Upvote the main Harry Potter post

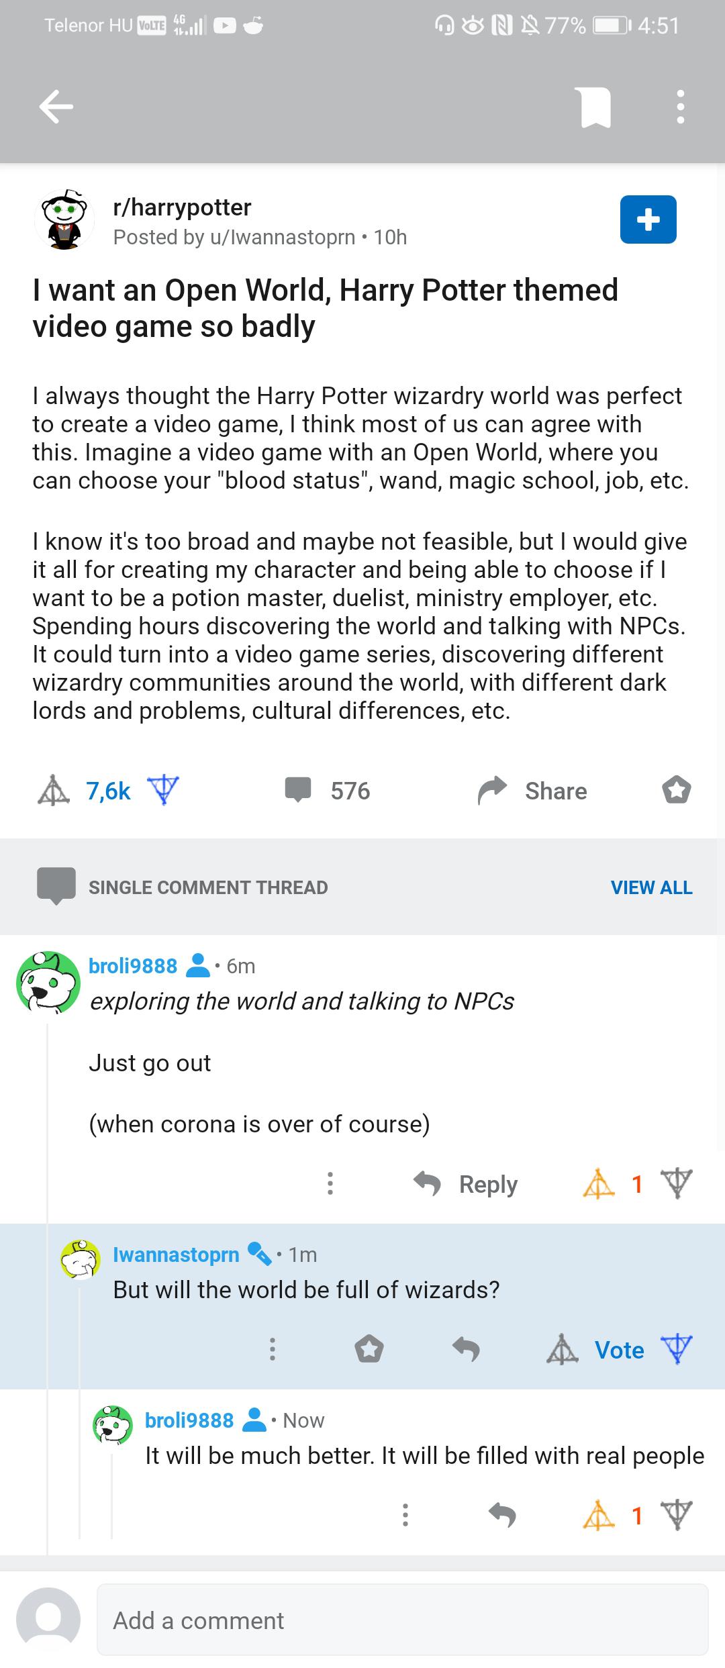54,791
